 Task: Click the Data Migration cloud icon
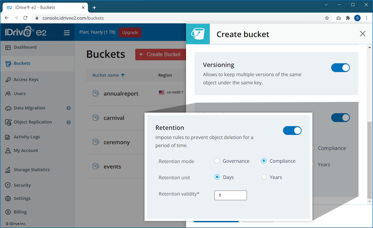click(8, 108)
